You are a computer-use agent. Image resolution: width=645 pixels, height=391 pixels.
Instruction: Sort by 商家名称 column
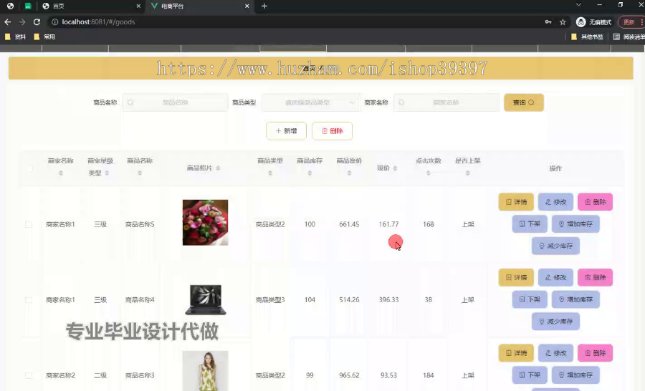click(x=60, y=173)
